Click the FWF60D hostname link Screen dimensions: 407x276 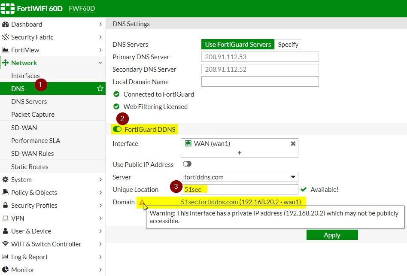click(x=82, y=9)
